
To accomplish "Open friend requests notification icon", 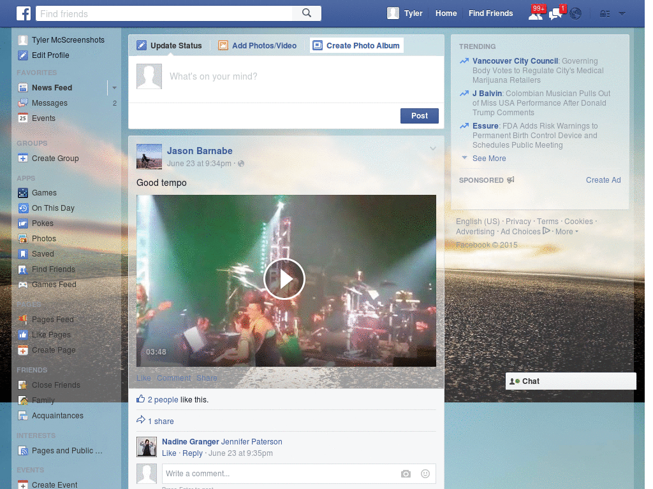I will coord(536,13).
